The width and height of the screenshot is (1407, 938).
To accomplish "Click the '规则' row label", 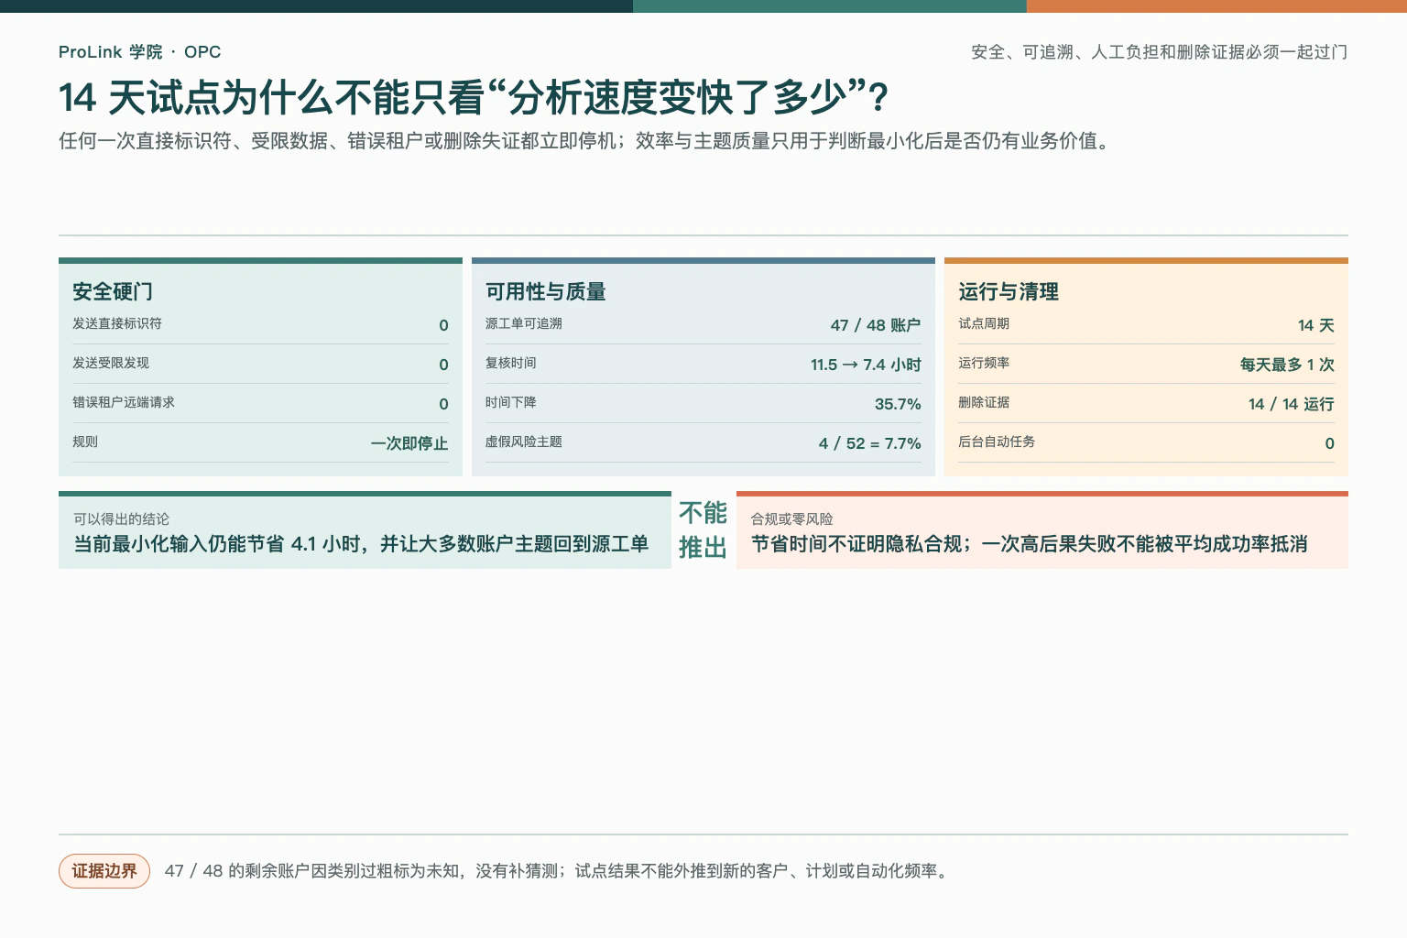I will (x=85, y=442).
